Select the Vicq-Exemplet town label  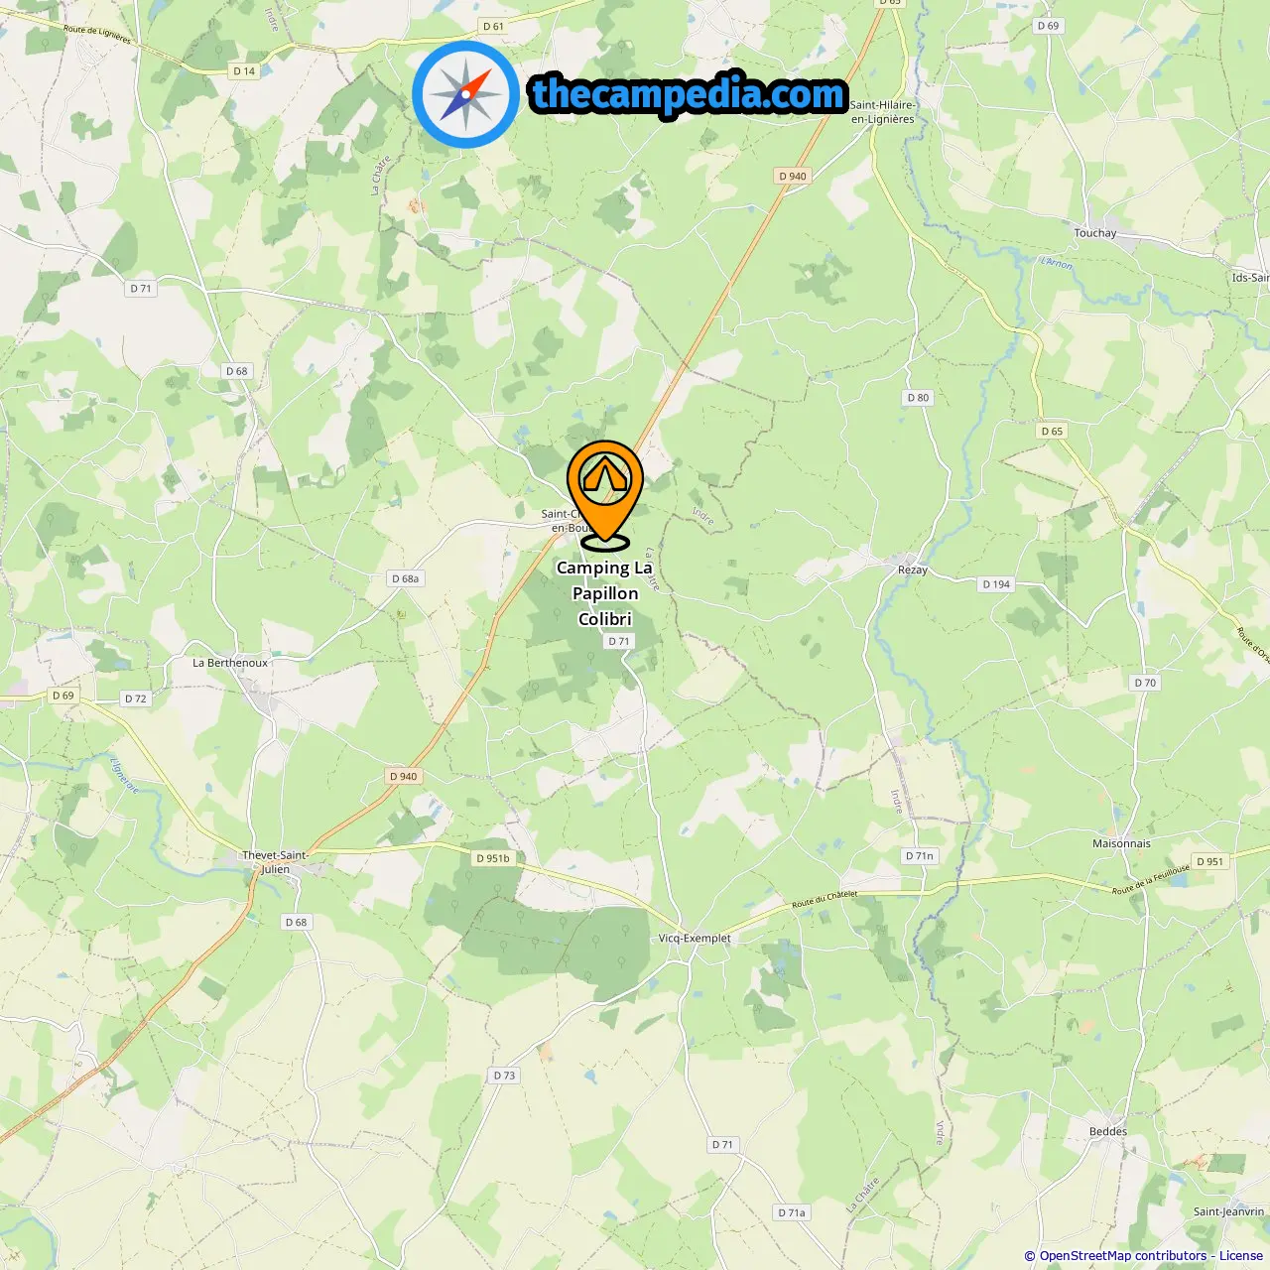695,938
